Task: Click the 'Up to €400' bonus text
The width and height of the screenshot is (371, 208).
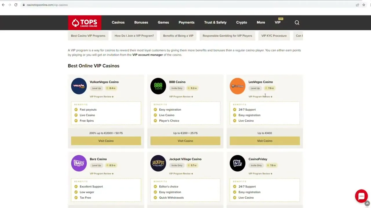Action: pos(265,133)
